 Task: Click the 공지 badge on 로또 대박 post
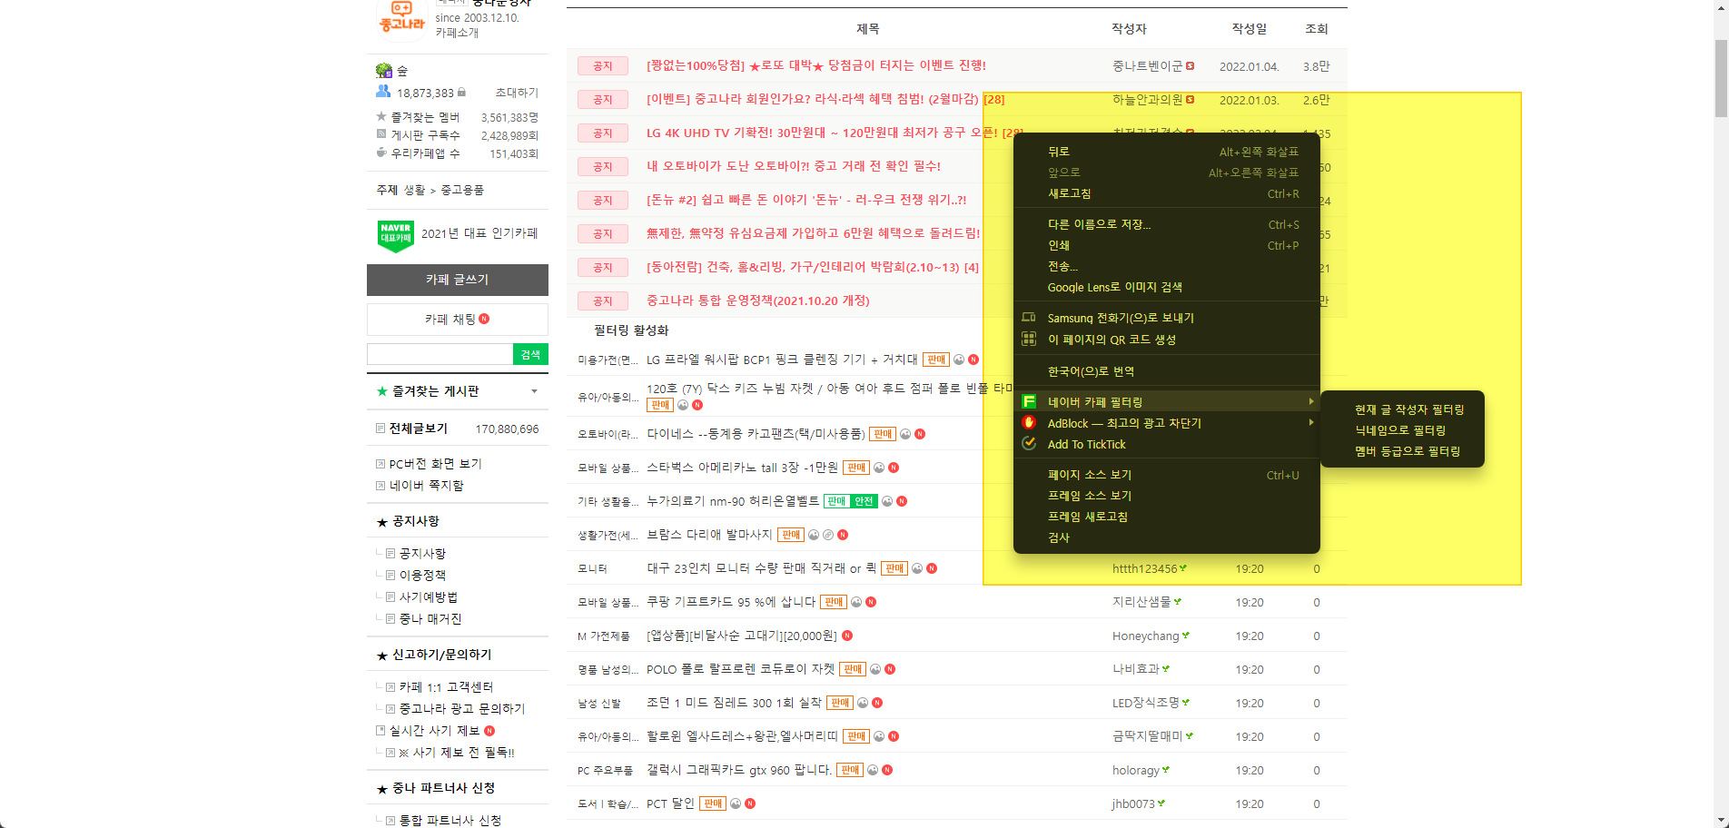603,66
